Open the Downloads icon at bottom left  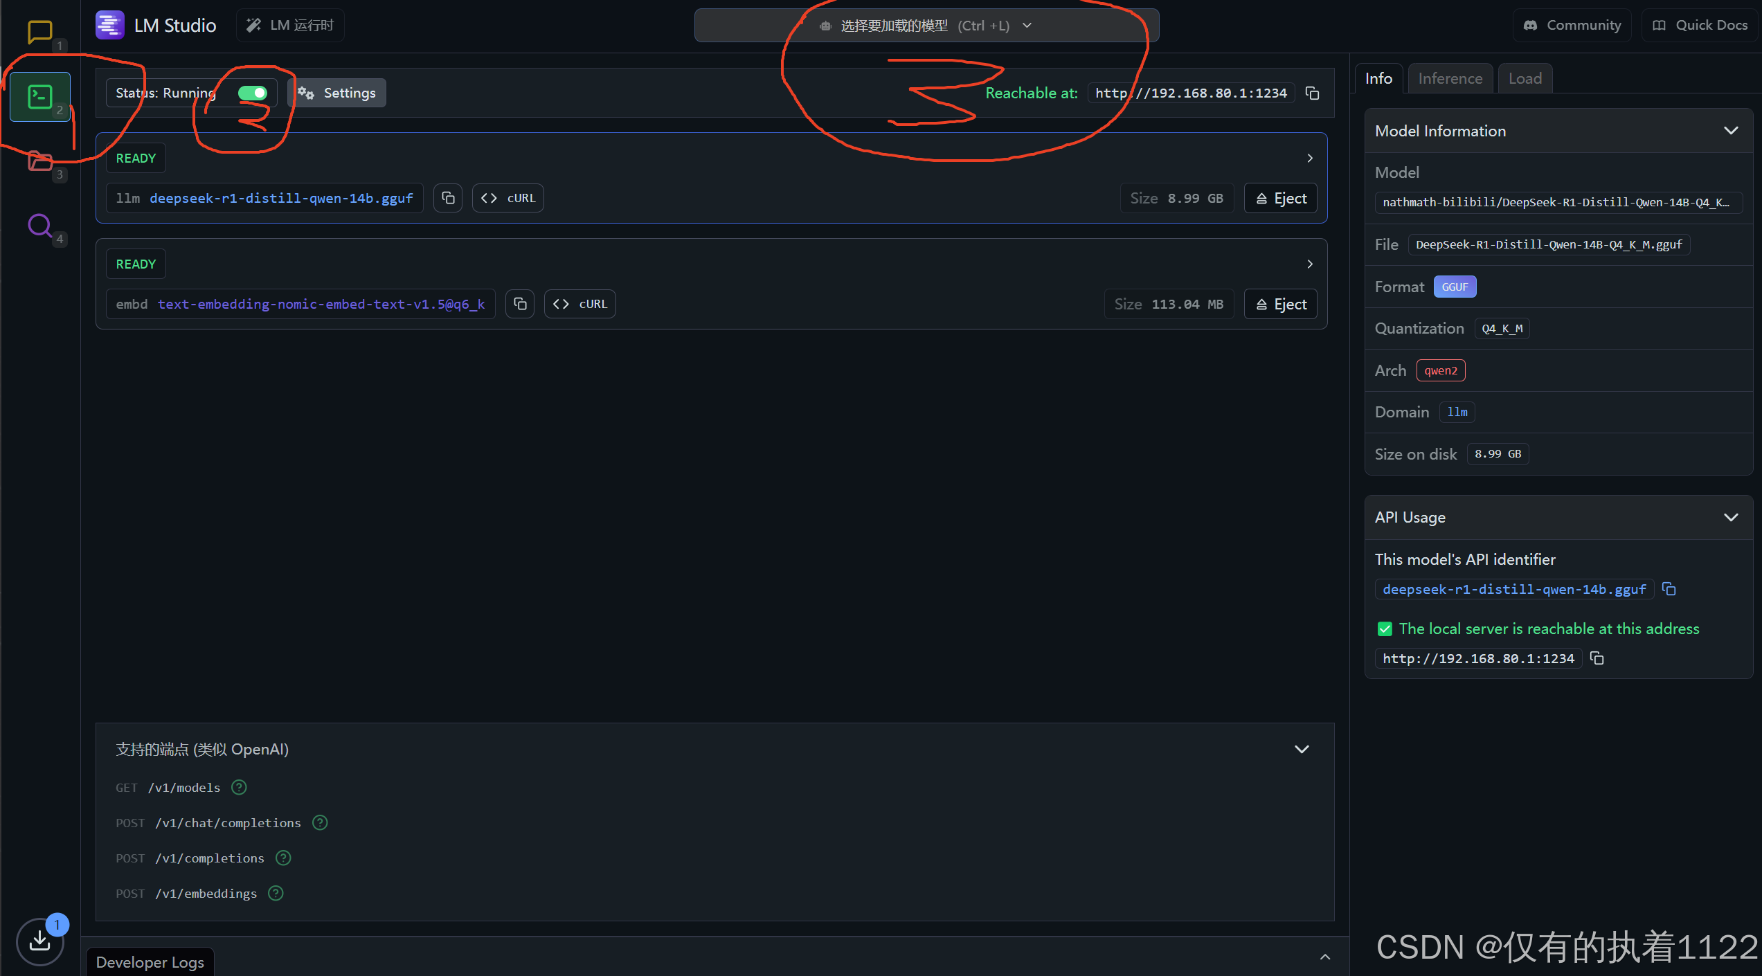click(x=40, y=941)
